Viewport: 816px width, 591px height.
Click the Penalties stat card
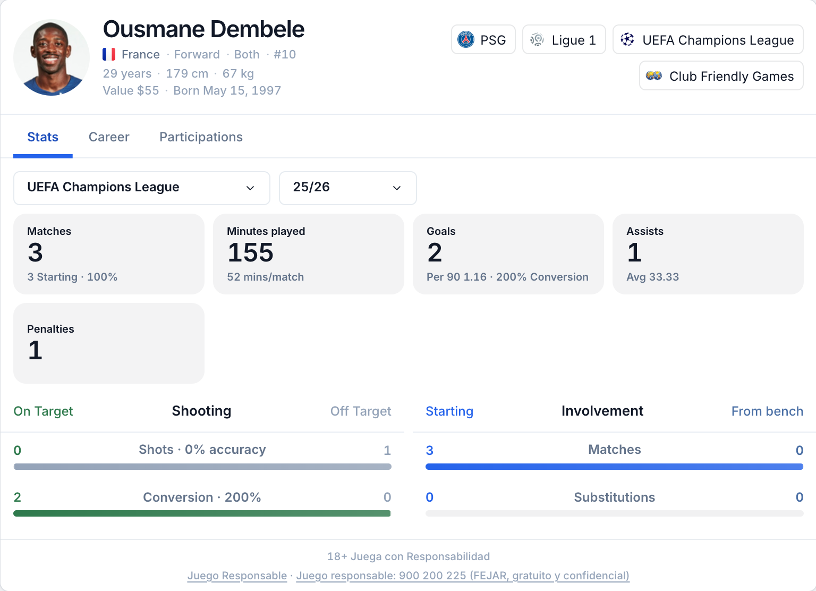click(x=109, y=343)
